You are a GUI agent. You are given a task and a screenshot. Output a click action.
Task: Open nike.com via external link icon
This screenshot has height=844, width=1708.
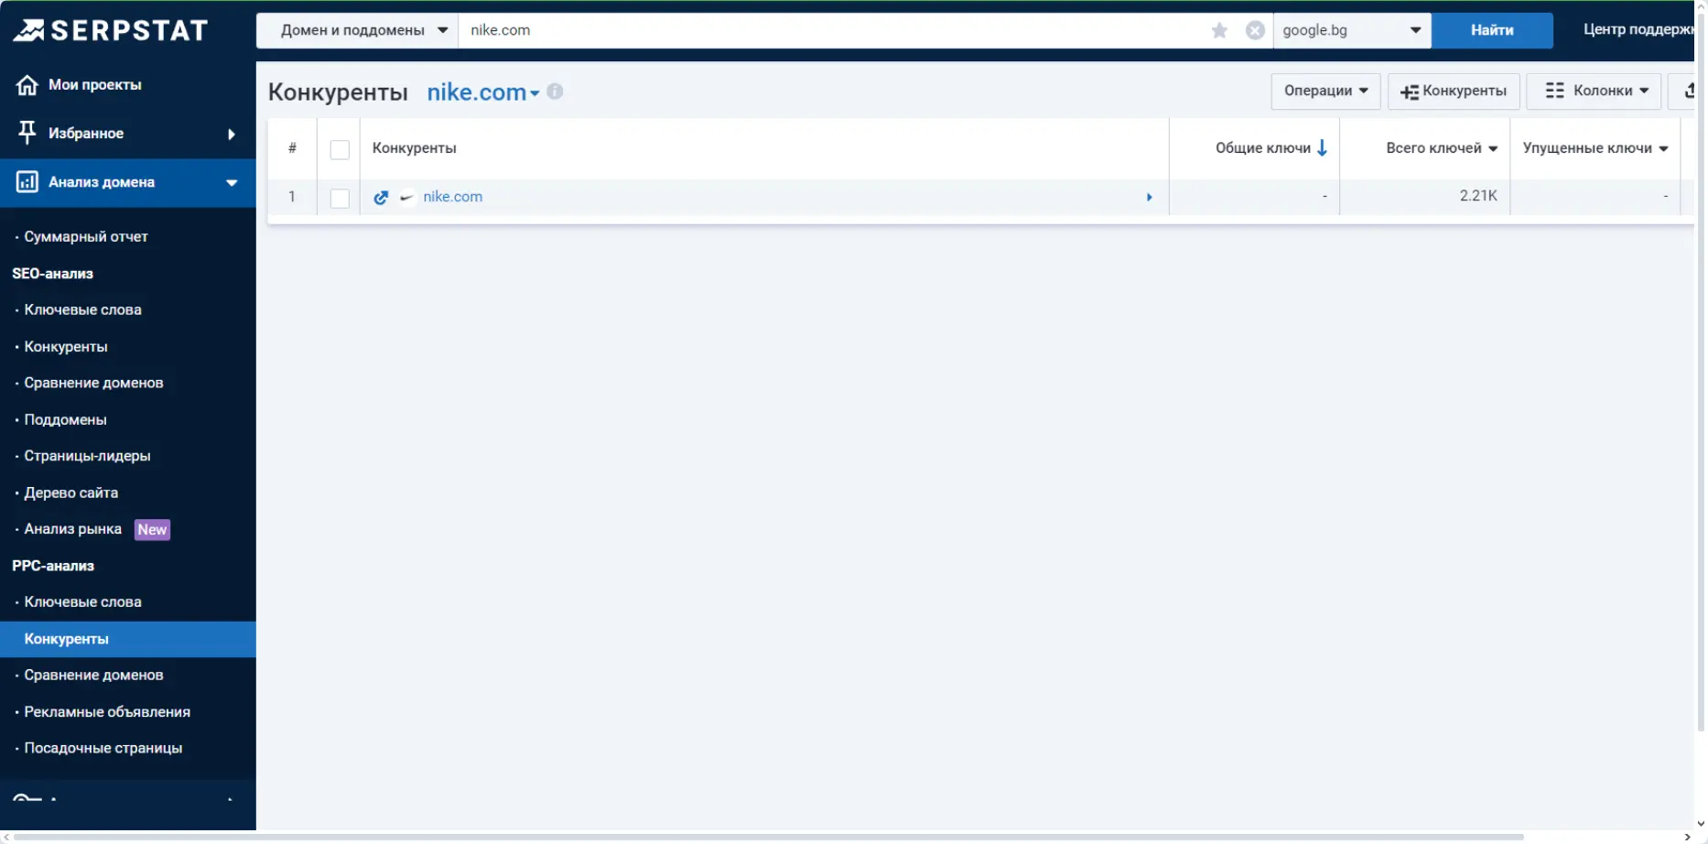[x=381, y=197]
